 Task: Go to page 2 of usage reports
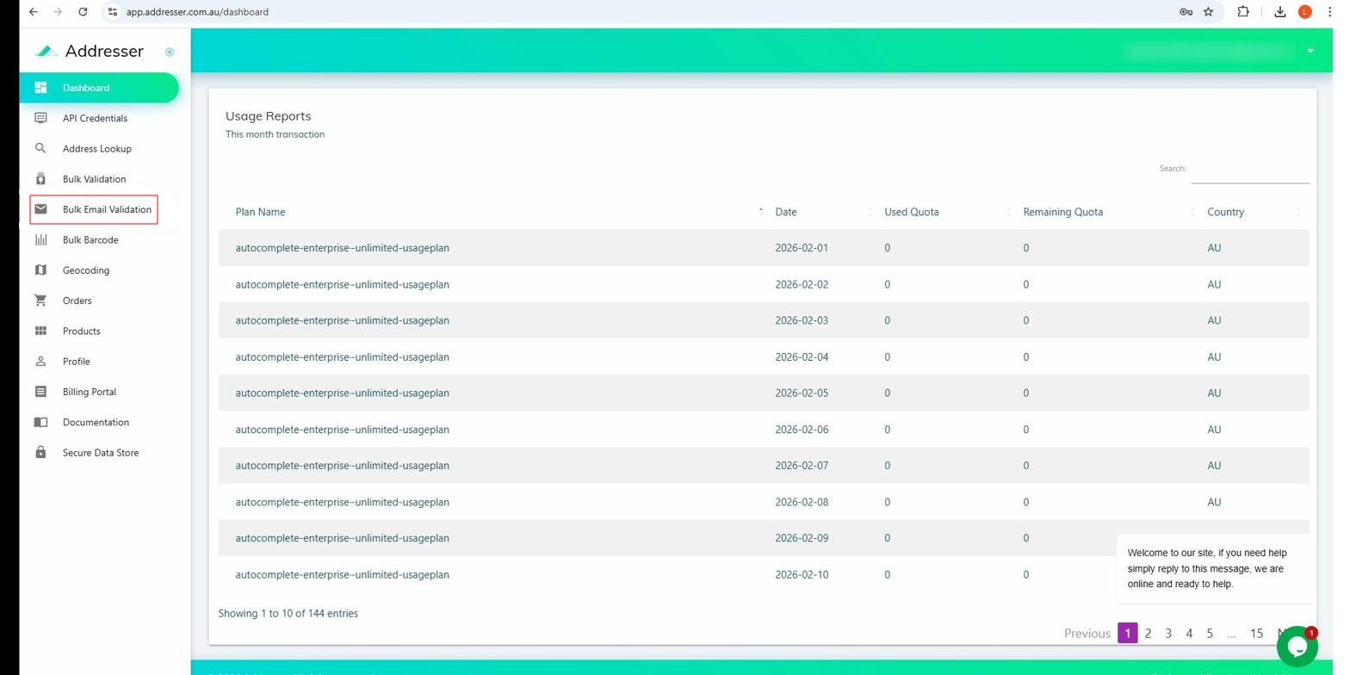pos(1148,634)
